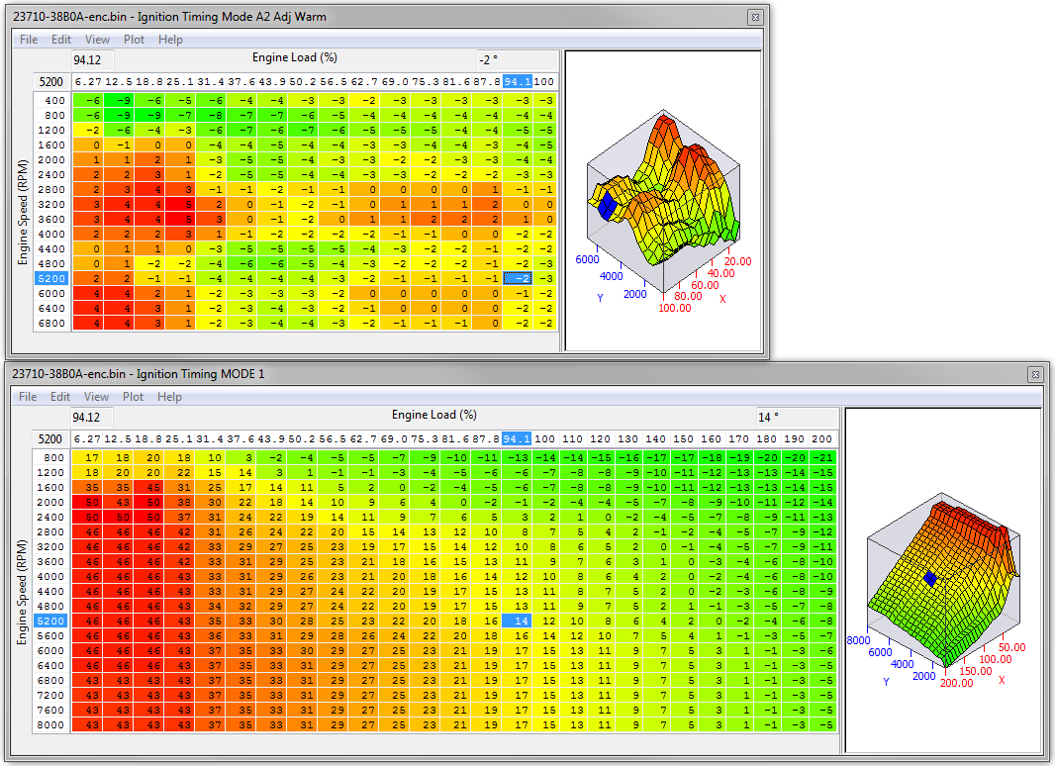Select highlighted 94.1 column header in MODE 1 table
This screenshot has height=766, width=1055.
point(517,438)
